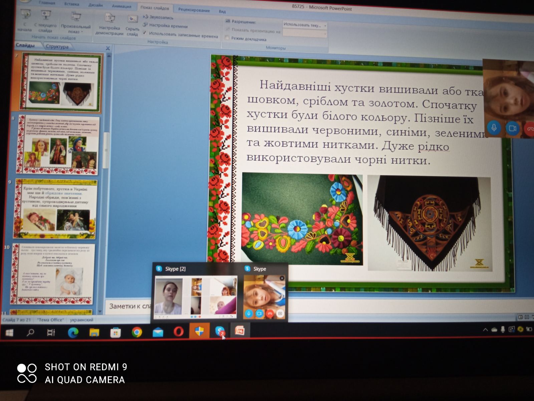Open the Вид ribbon tab
This screenshot has height=401, width=534.
coord(222,11)
